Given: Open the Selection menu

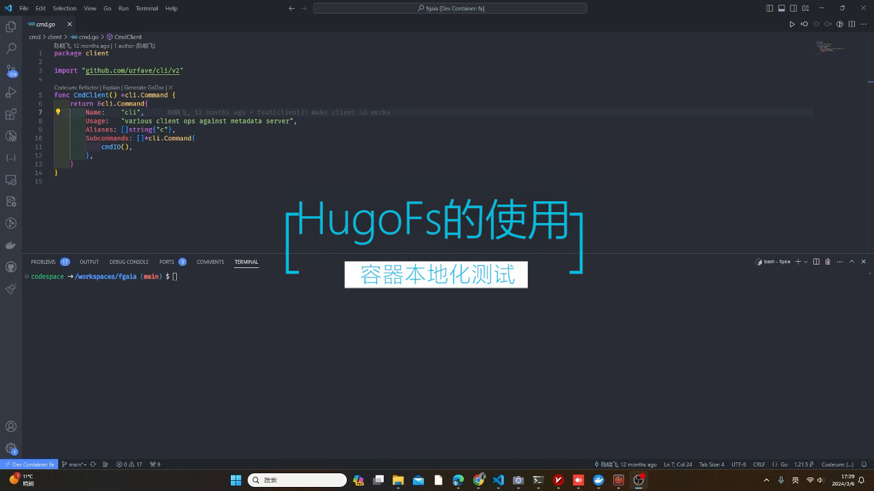Looking at the screenshot, I should (x=65, y=8).
